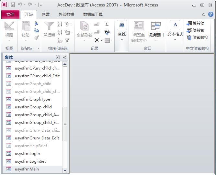Collapse the navigation pane with shutter arrows
The height and width of the screenshot is (175, 216).
(64, 57)
